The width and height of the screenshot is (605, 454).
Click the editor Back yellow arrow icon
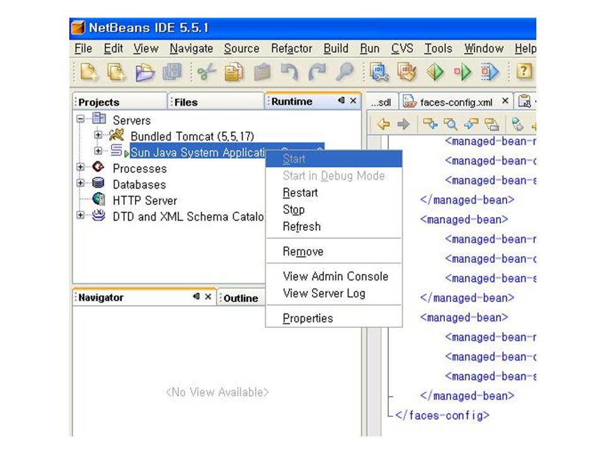(383, 124)
